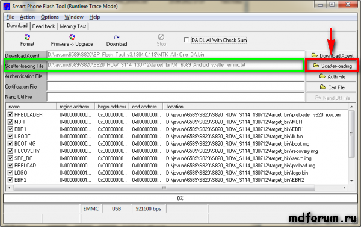Image resolution: width=361 pixels, height=227 pixels.
Task: Open the Cert File browse button
Action: (x=332, y=87)
